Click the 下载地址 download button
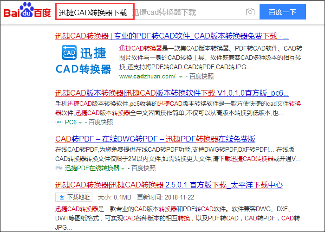The width and height of the screenshot is (325, 232). pyautogui.click(x=74, y=197)
